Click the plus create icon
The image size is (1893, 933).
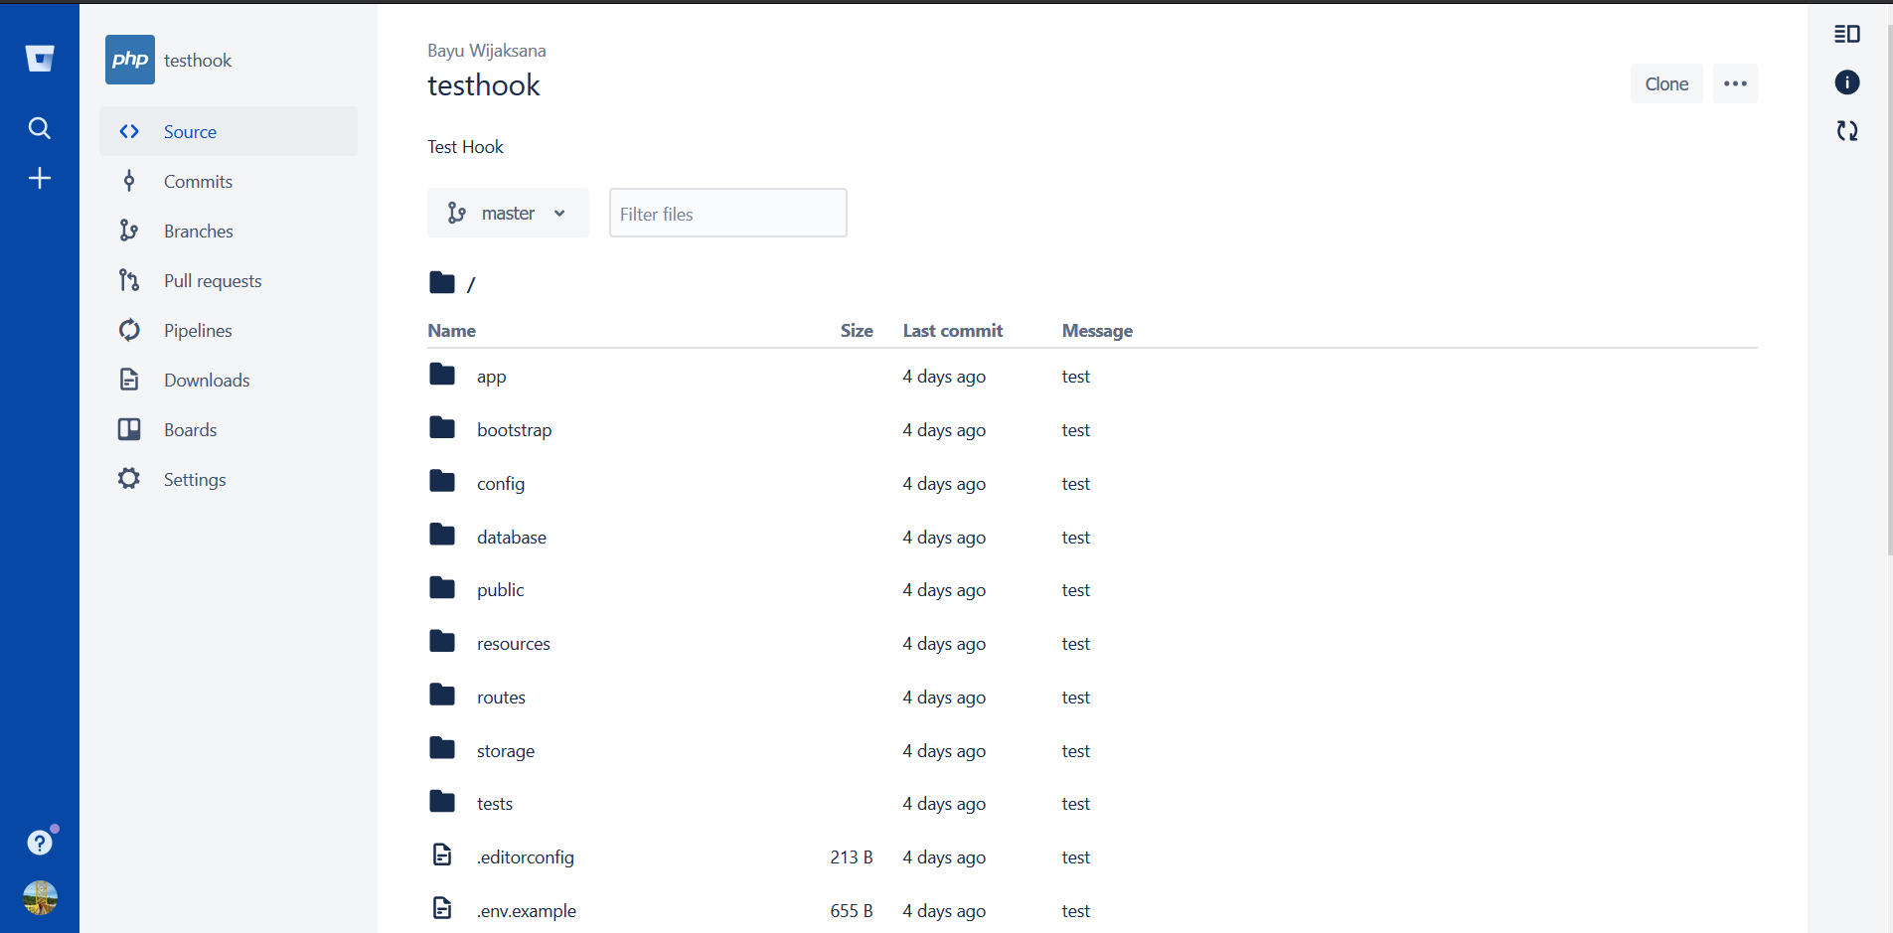(40, 178)
